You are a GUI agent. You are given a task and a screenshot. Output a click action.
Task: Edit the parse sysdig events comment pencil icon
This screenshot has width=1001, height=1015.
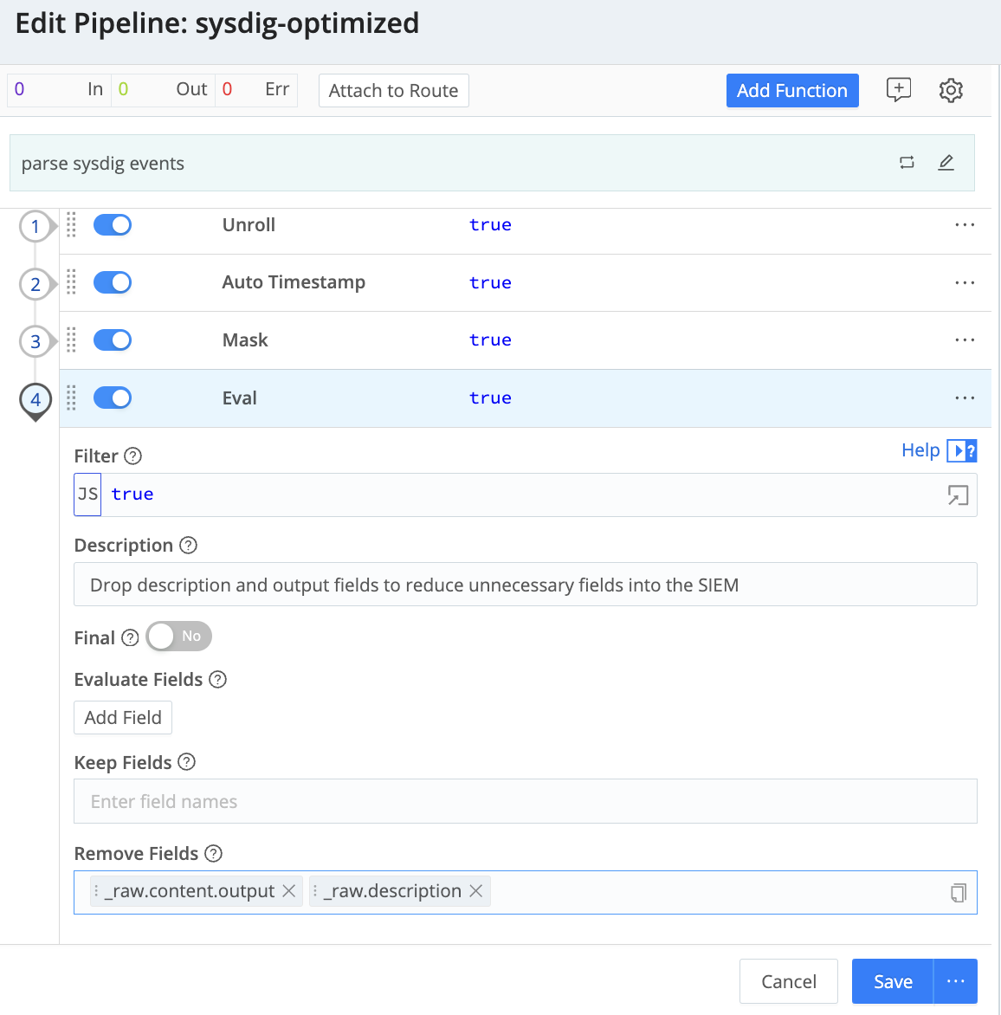point(946,163)
